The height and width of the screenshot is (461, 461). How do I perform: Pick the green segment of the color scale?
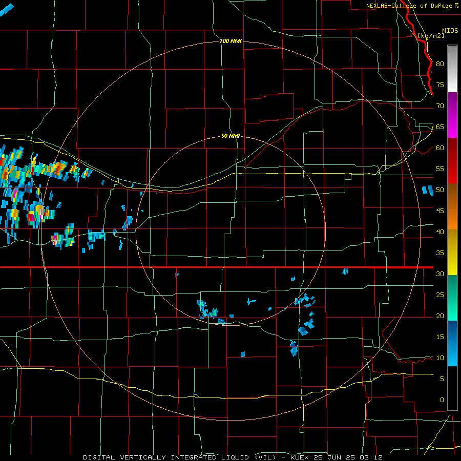point(452,298)
